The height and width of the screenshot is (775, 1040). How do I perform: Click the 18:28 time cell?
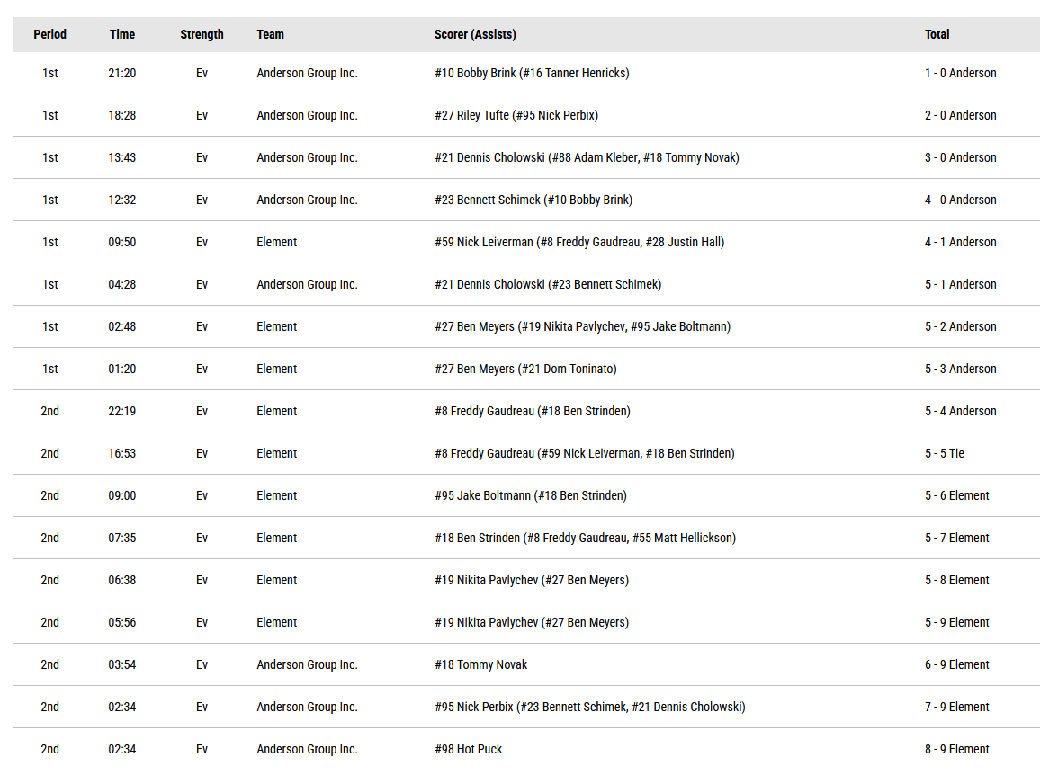[x=122, y=115]
